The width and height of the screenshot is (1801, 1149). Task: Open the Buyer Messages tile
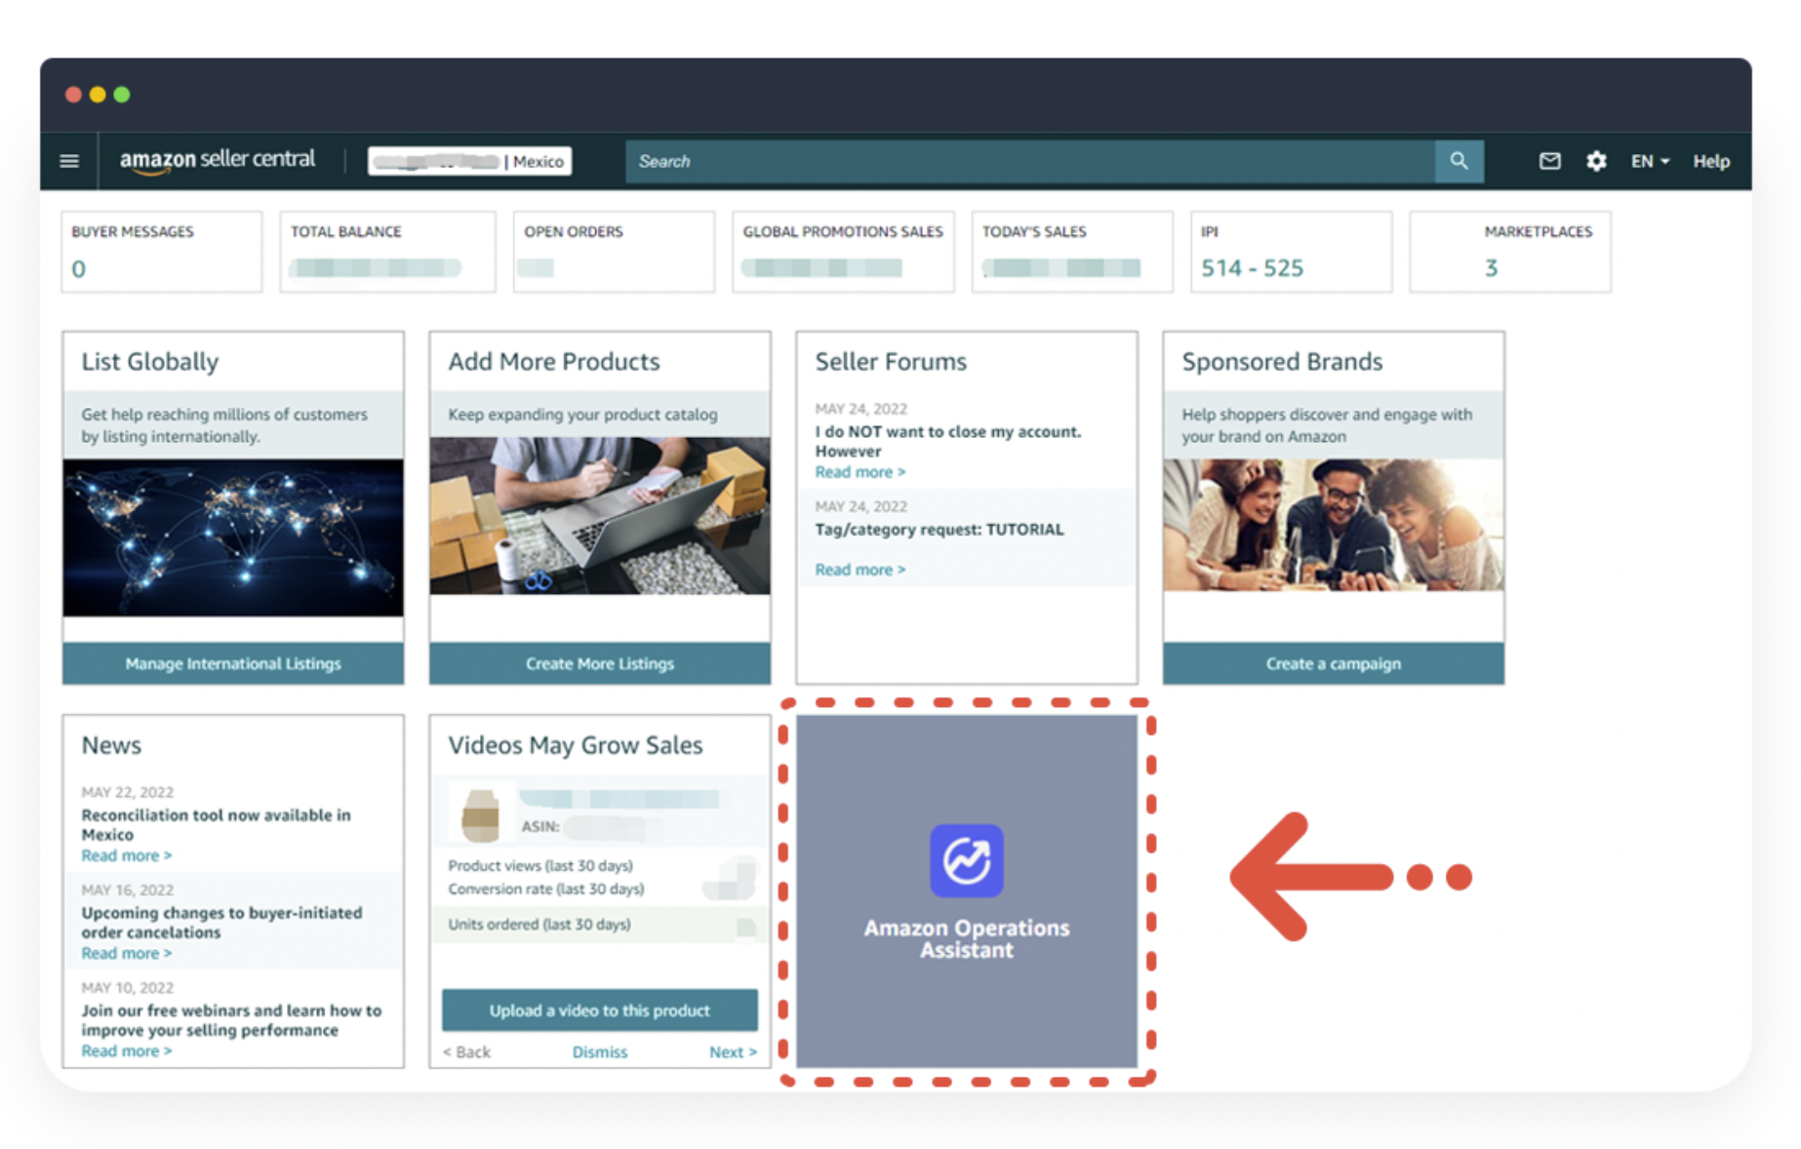click(162, 252)
